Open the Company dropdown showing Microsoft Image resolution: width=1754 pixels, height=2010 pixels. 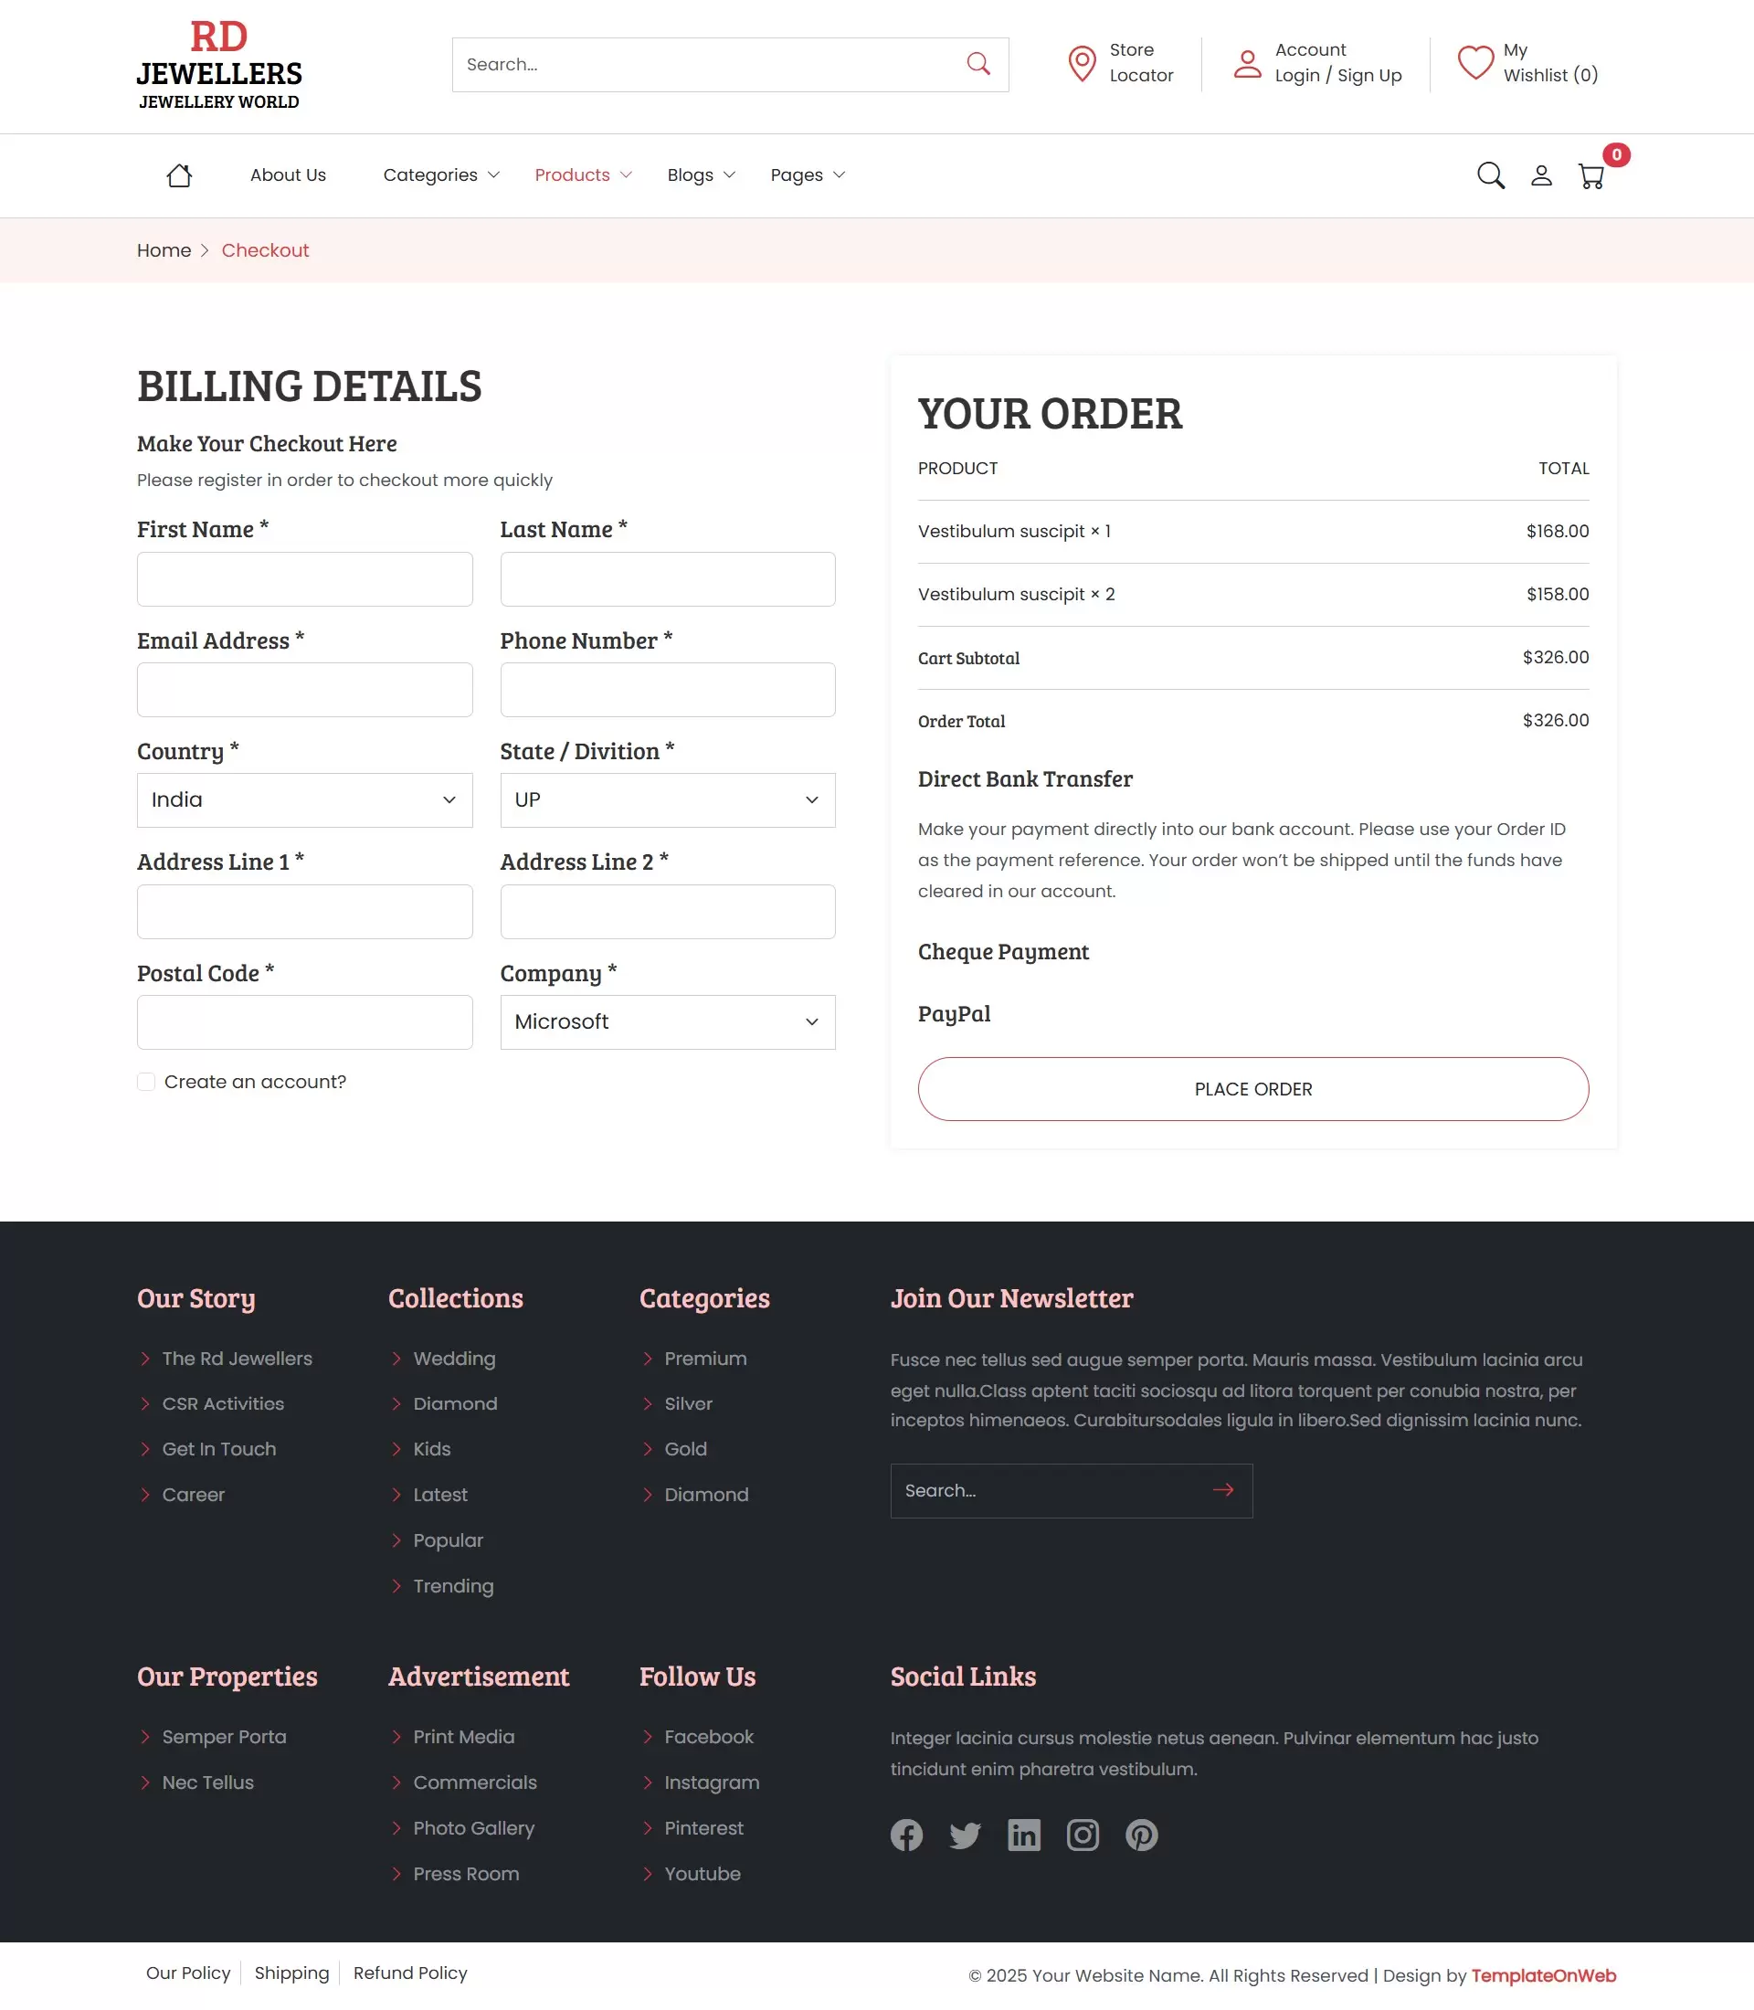667,1022
